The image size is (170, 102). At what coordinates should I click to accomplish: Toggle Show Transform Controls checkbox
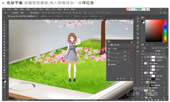(x=29, y=13)
